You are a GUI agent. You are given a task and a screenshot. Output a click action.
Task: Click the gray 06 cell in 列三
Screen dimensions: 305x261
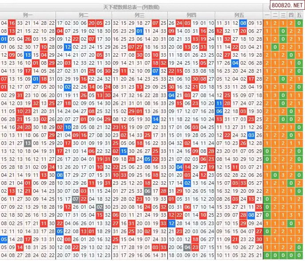pos(147,191)
